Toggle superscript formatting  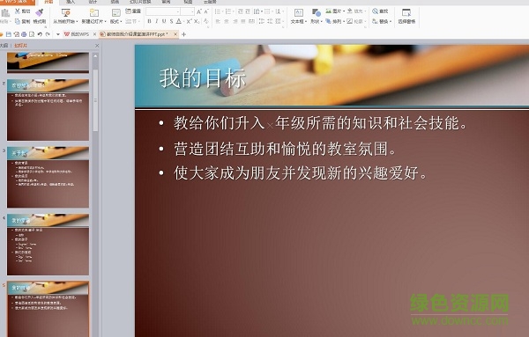point(190,21)
